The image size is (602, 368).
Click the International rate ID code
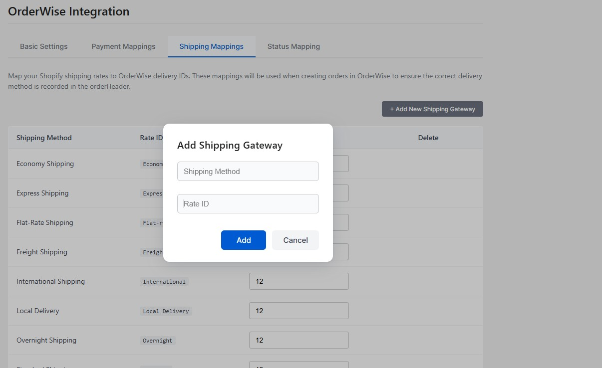click(164, 282)
